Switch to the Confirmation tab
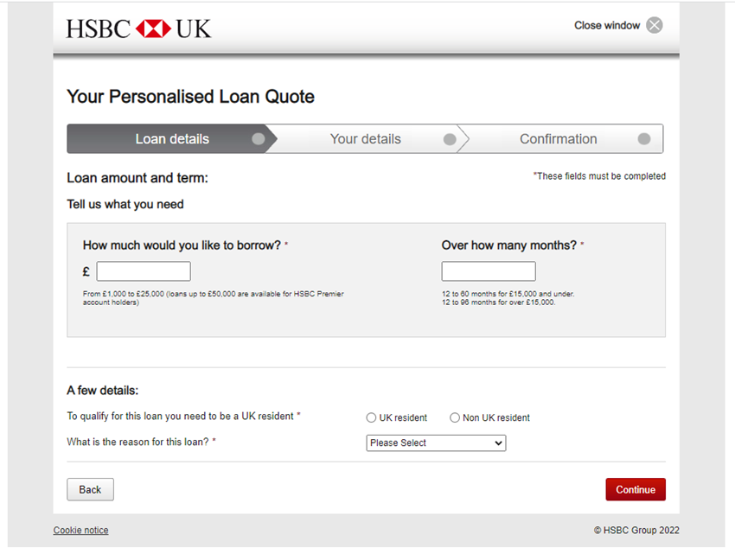 (558, 138)
